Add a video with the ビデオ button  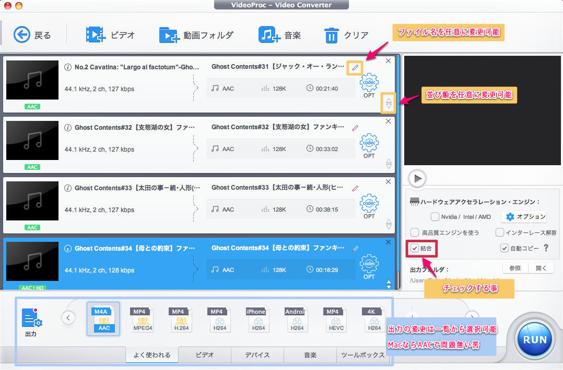click(x=110, y=35)
